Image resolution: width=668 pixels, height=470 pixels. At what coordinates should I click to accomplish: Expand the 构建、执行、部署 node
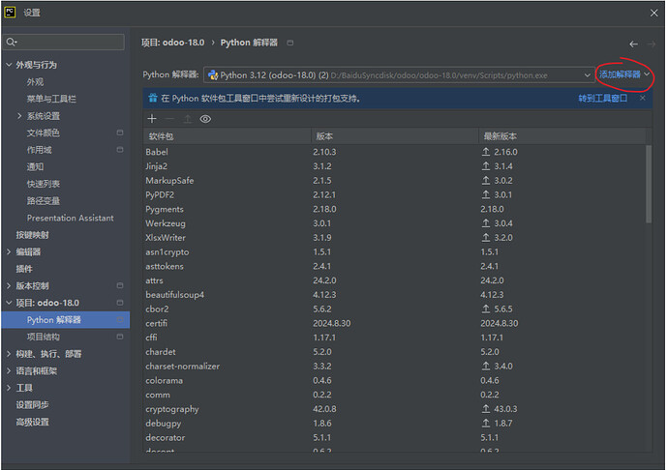[9, 354]
